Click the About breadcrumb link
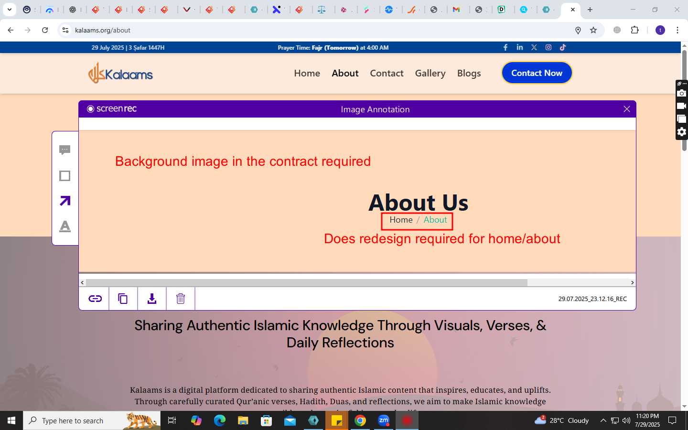The width and height of the screenshot is (688, 430). click(x=435, y=220)
